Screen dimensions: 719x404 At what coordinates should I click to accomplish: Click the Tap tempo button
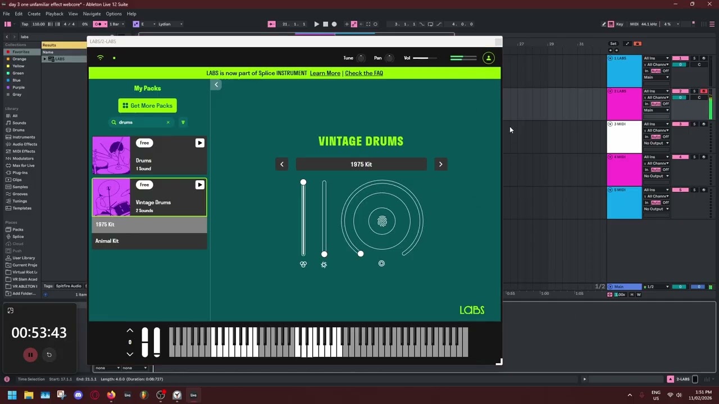[25, 24]
